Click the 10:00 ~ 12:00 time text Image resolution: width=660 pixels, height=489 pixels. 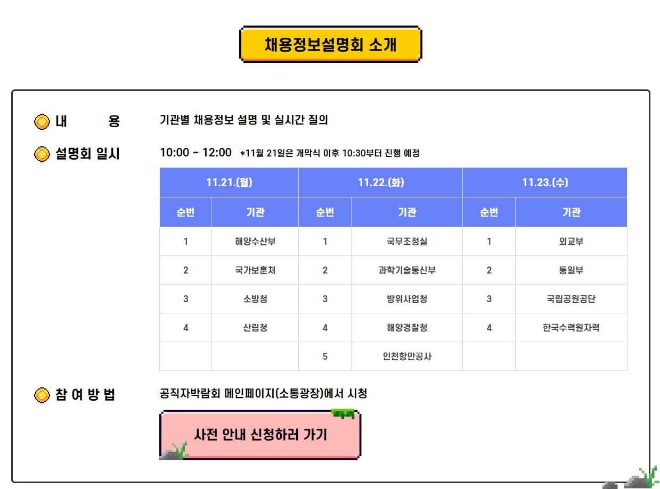click(x=195, y=153)
